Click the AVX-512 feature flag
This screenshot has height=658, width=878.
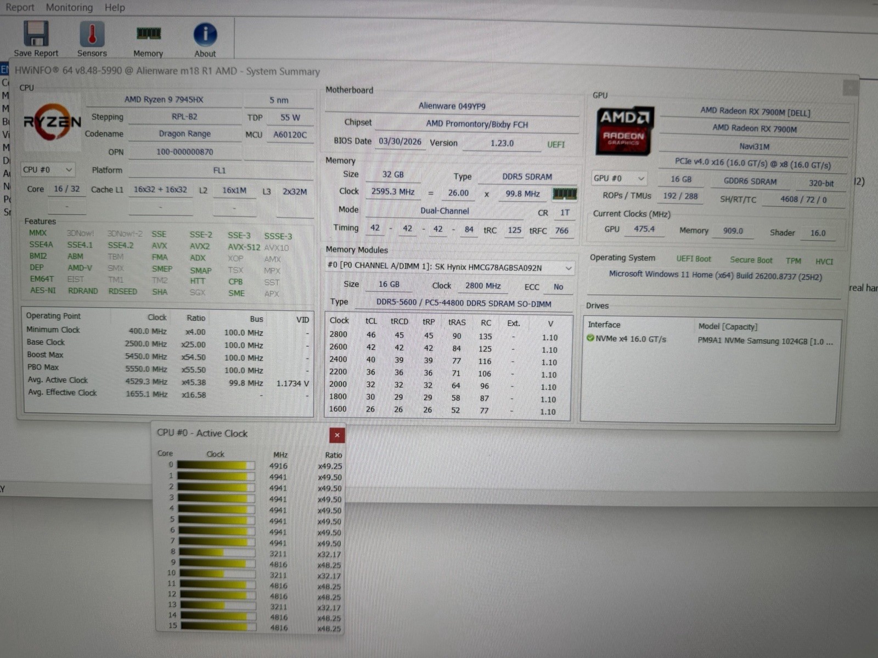[244, 247]
